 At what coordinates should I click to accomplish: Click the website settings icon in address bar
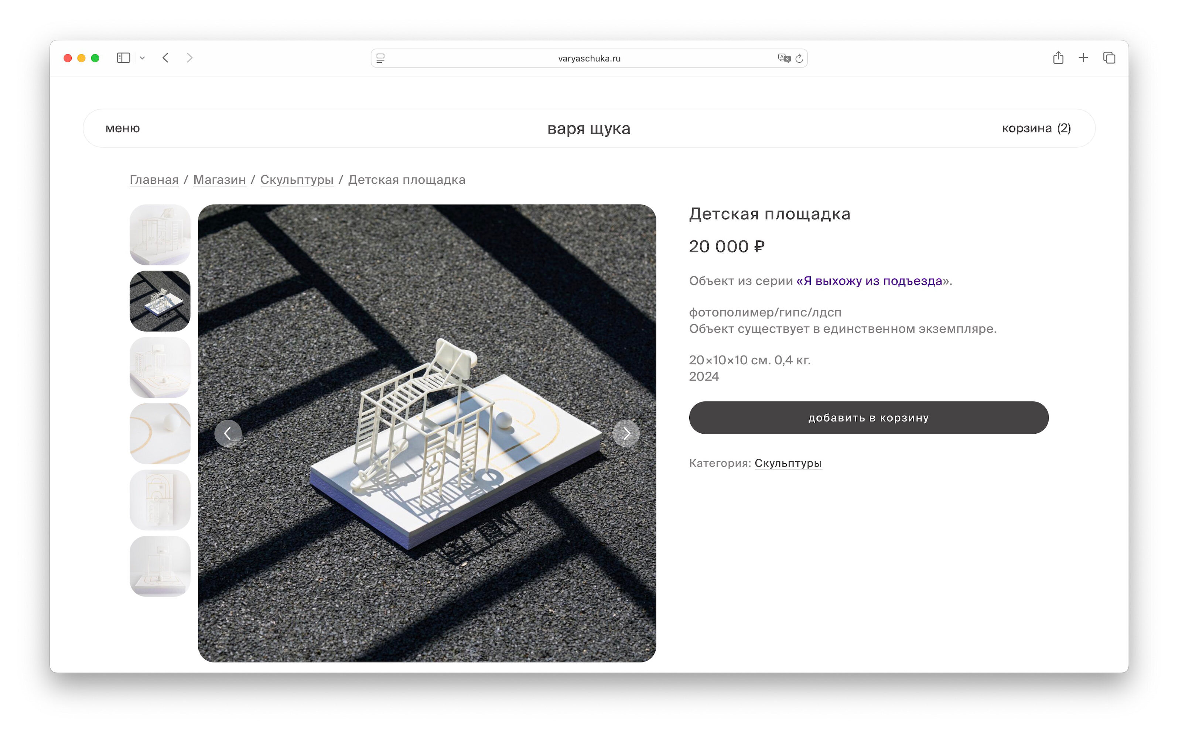point(380,58)
